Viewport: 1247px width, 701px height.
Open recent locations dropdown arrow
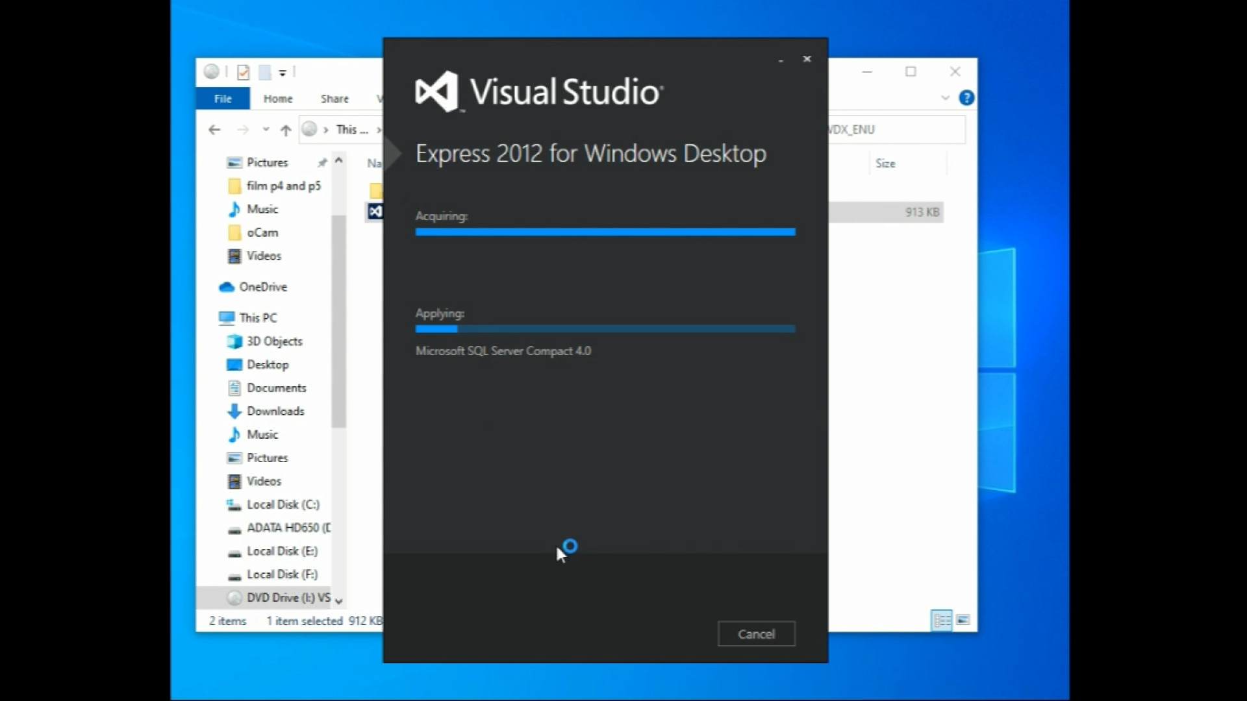click(x=266, y=130)
